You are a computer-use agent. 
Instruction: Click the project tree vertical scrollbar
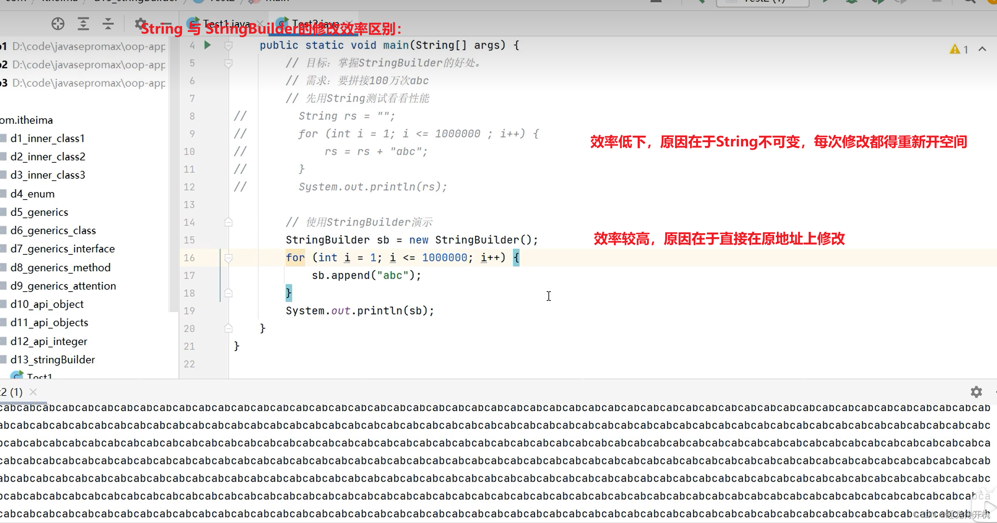coord(173,175)
